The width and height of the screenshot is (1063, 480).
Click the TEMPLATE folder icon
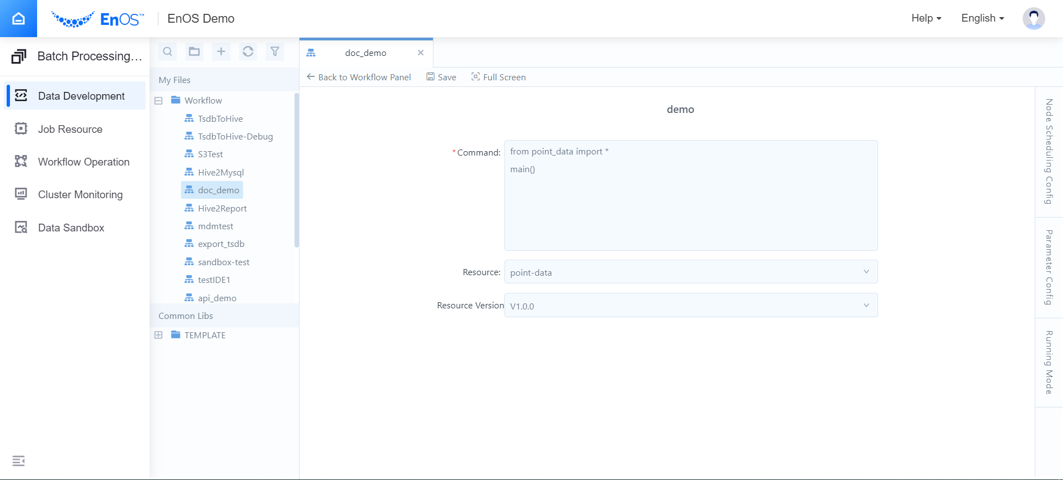176,335
